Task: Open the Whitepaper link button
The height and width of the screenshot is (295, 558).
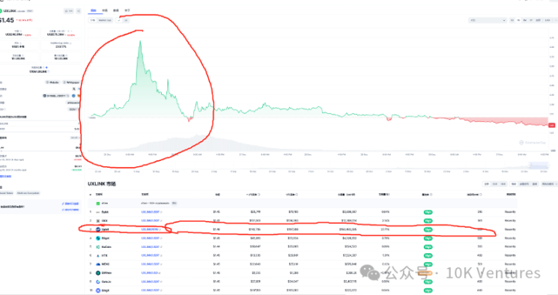Action: click(x=71, y=82)
